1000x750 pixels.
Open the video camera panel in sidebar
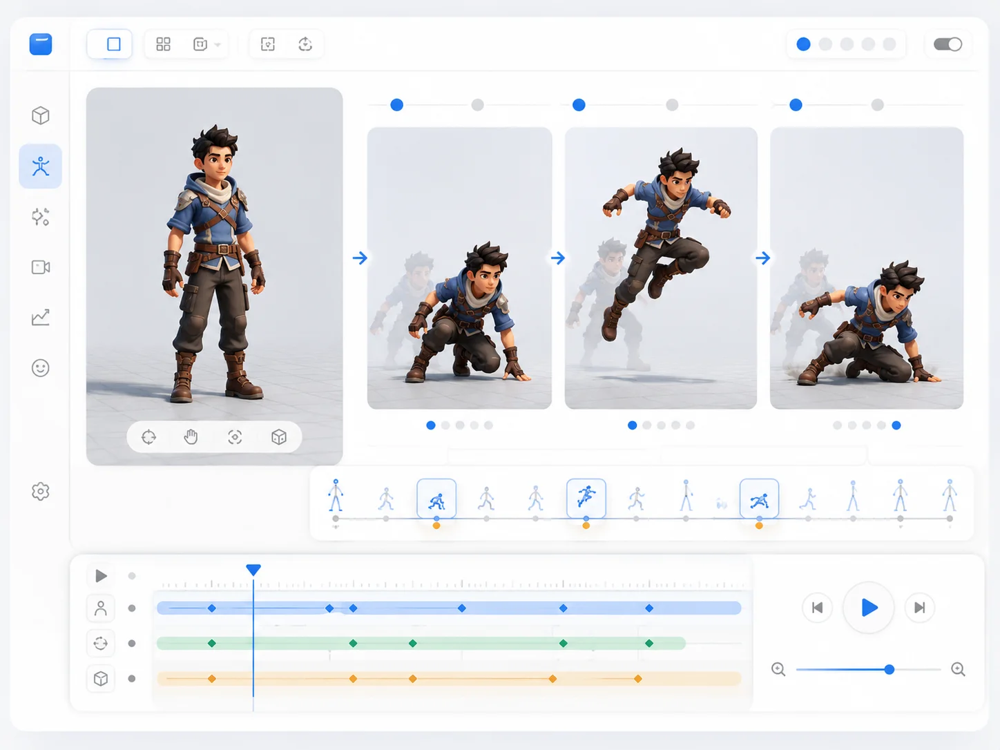pos(41,267)
